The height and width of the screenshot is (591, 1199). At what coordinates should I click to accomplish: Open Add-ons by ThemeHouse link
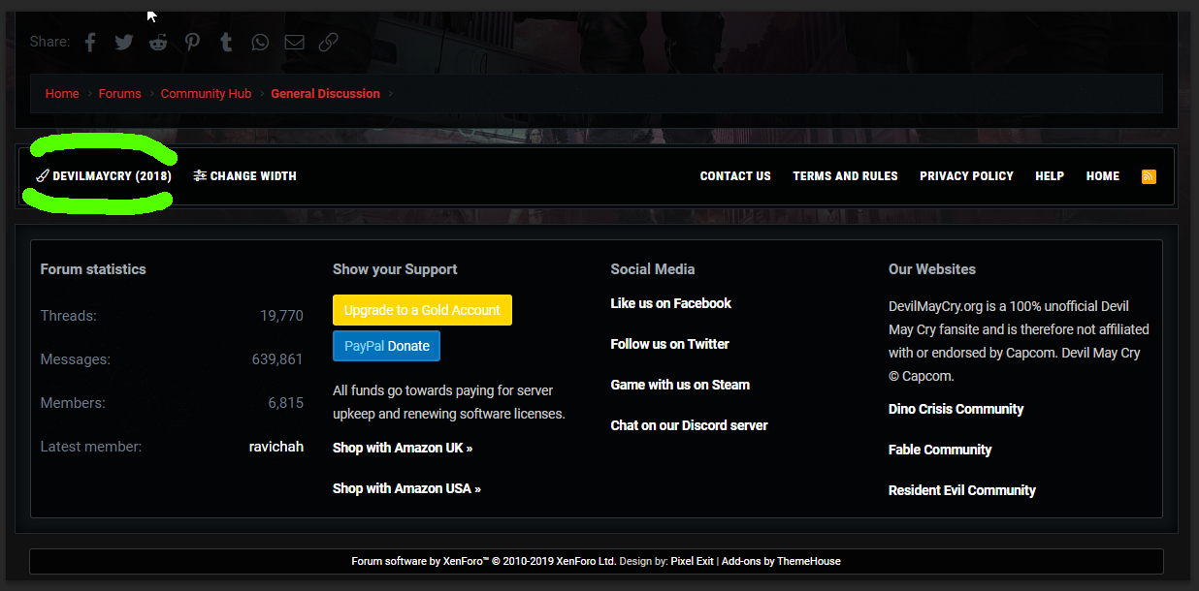[781, 561]
